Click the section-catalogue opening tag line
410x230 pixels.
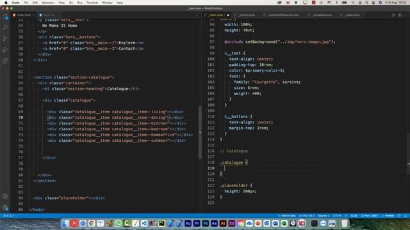point(74,77)
